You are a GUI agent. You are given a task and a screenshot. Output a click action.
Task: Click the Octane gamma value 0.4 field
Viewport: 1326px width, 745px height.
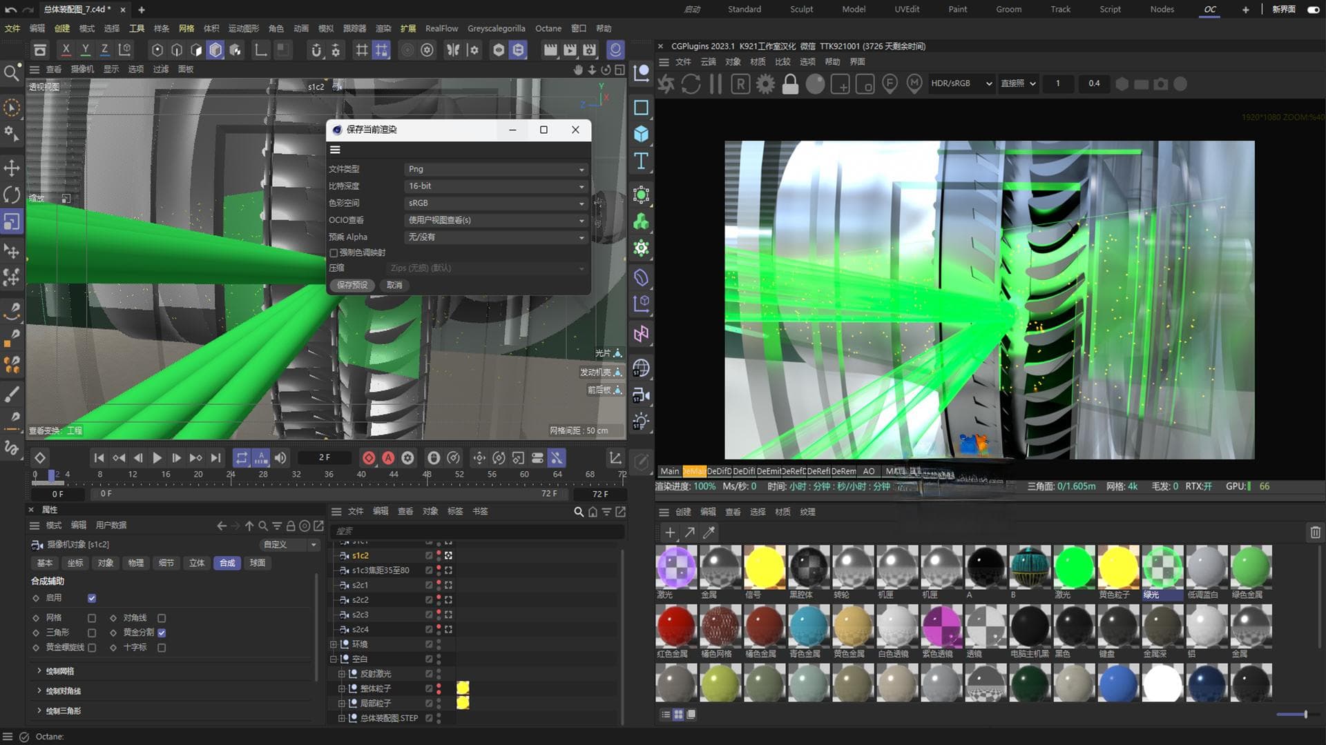coord(1094,83)
